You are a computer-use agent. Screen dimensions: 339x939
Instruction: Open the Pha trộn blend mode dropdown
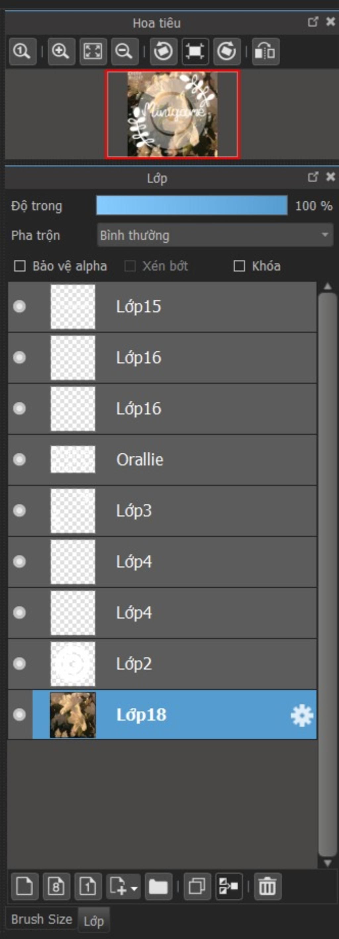point(215,236)
